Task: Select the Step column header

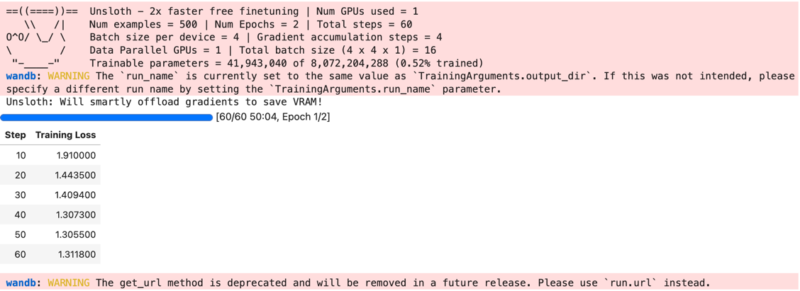Action: (x=16, y=135)
